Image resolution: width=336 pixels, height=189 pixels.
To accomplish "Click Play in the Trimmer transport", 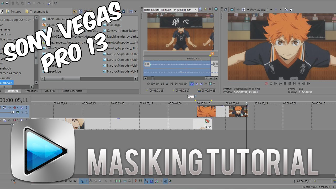I will (x=158, y=84).
